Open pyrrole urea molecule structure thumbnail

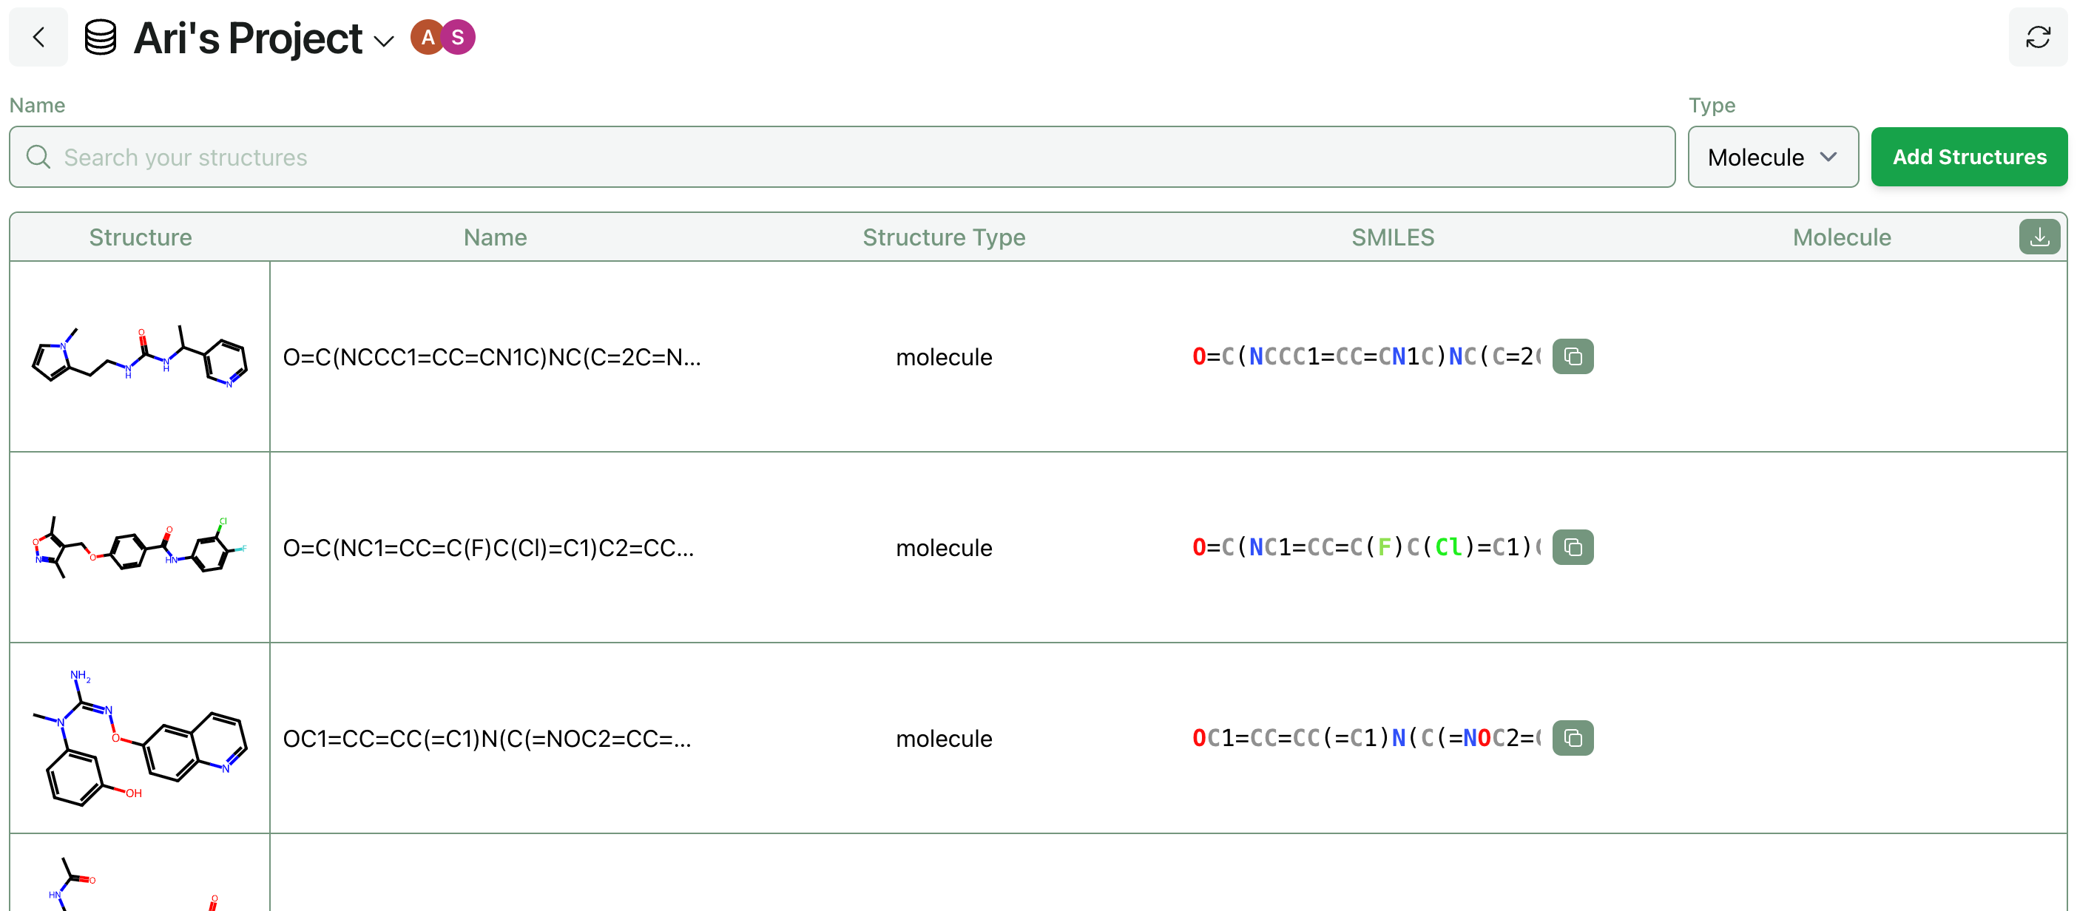point(140,356)
